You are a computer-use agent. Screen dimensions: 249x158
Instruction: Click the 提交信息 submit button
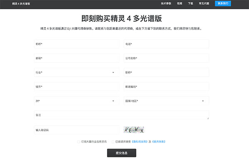122,153
